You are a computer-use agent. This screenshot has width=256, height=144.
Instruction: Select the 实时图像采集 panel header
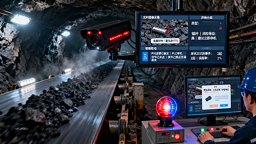[164, 18]
